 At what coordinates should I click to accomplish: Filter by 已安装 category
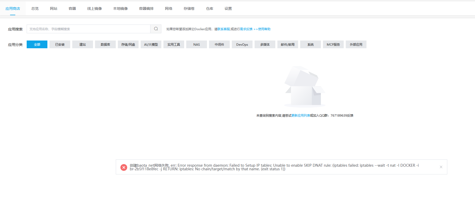click(60, 44)
